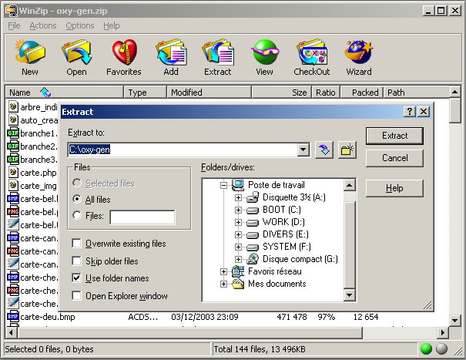This screenshot has width=466, height=360.
Task: Click the carte-deu.bmp BMP file icon
Action: click(13, 316)
